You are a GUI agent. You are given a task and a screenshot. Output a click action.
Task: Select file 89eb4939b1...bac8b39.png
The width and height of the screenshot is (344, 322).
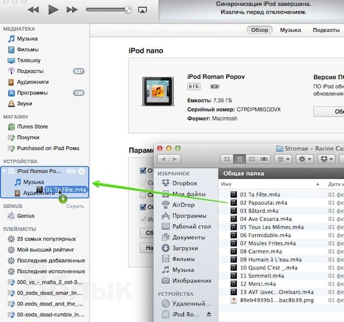(x=276, y=300)
